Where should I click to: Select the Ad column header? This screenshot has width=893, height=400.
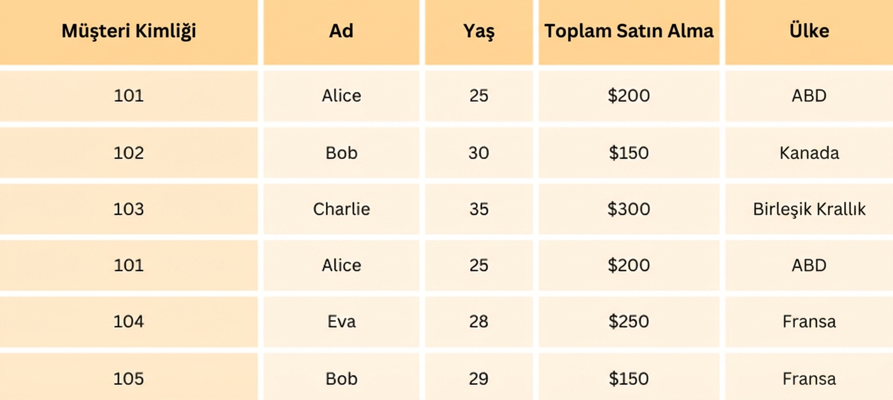(x=341, y=31)
